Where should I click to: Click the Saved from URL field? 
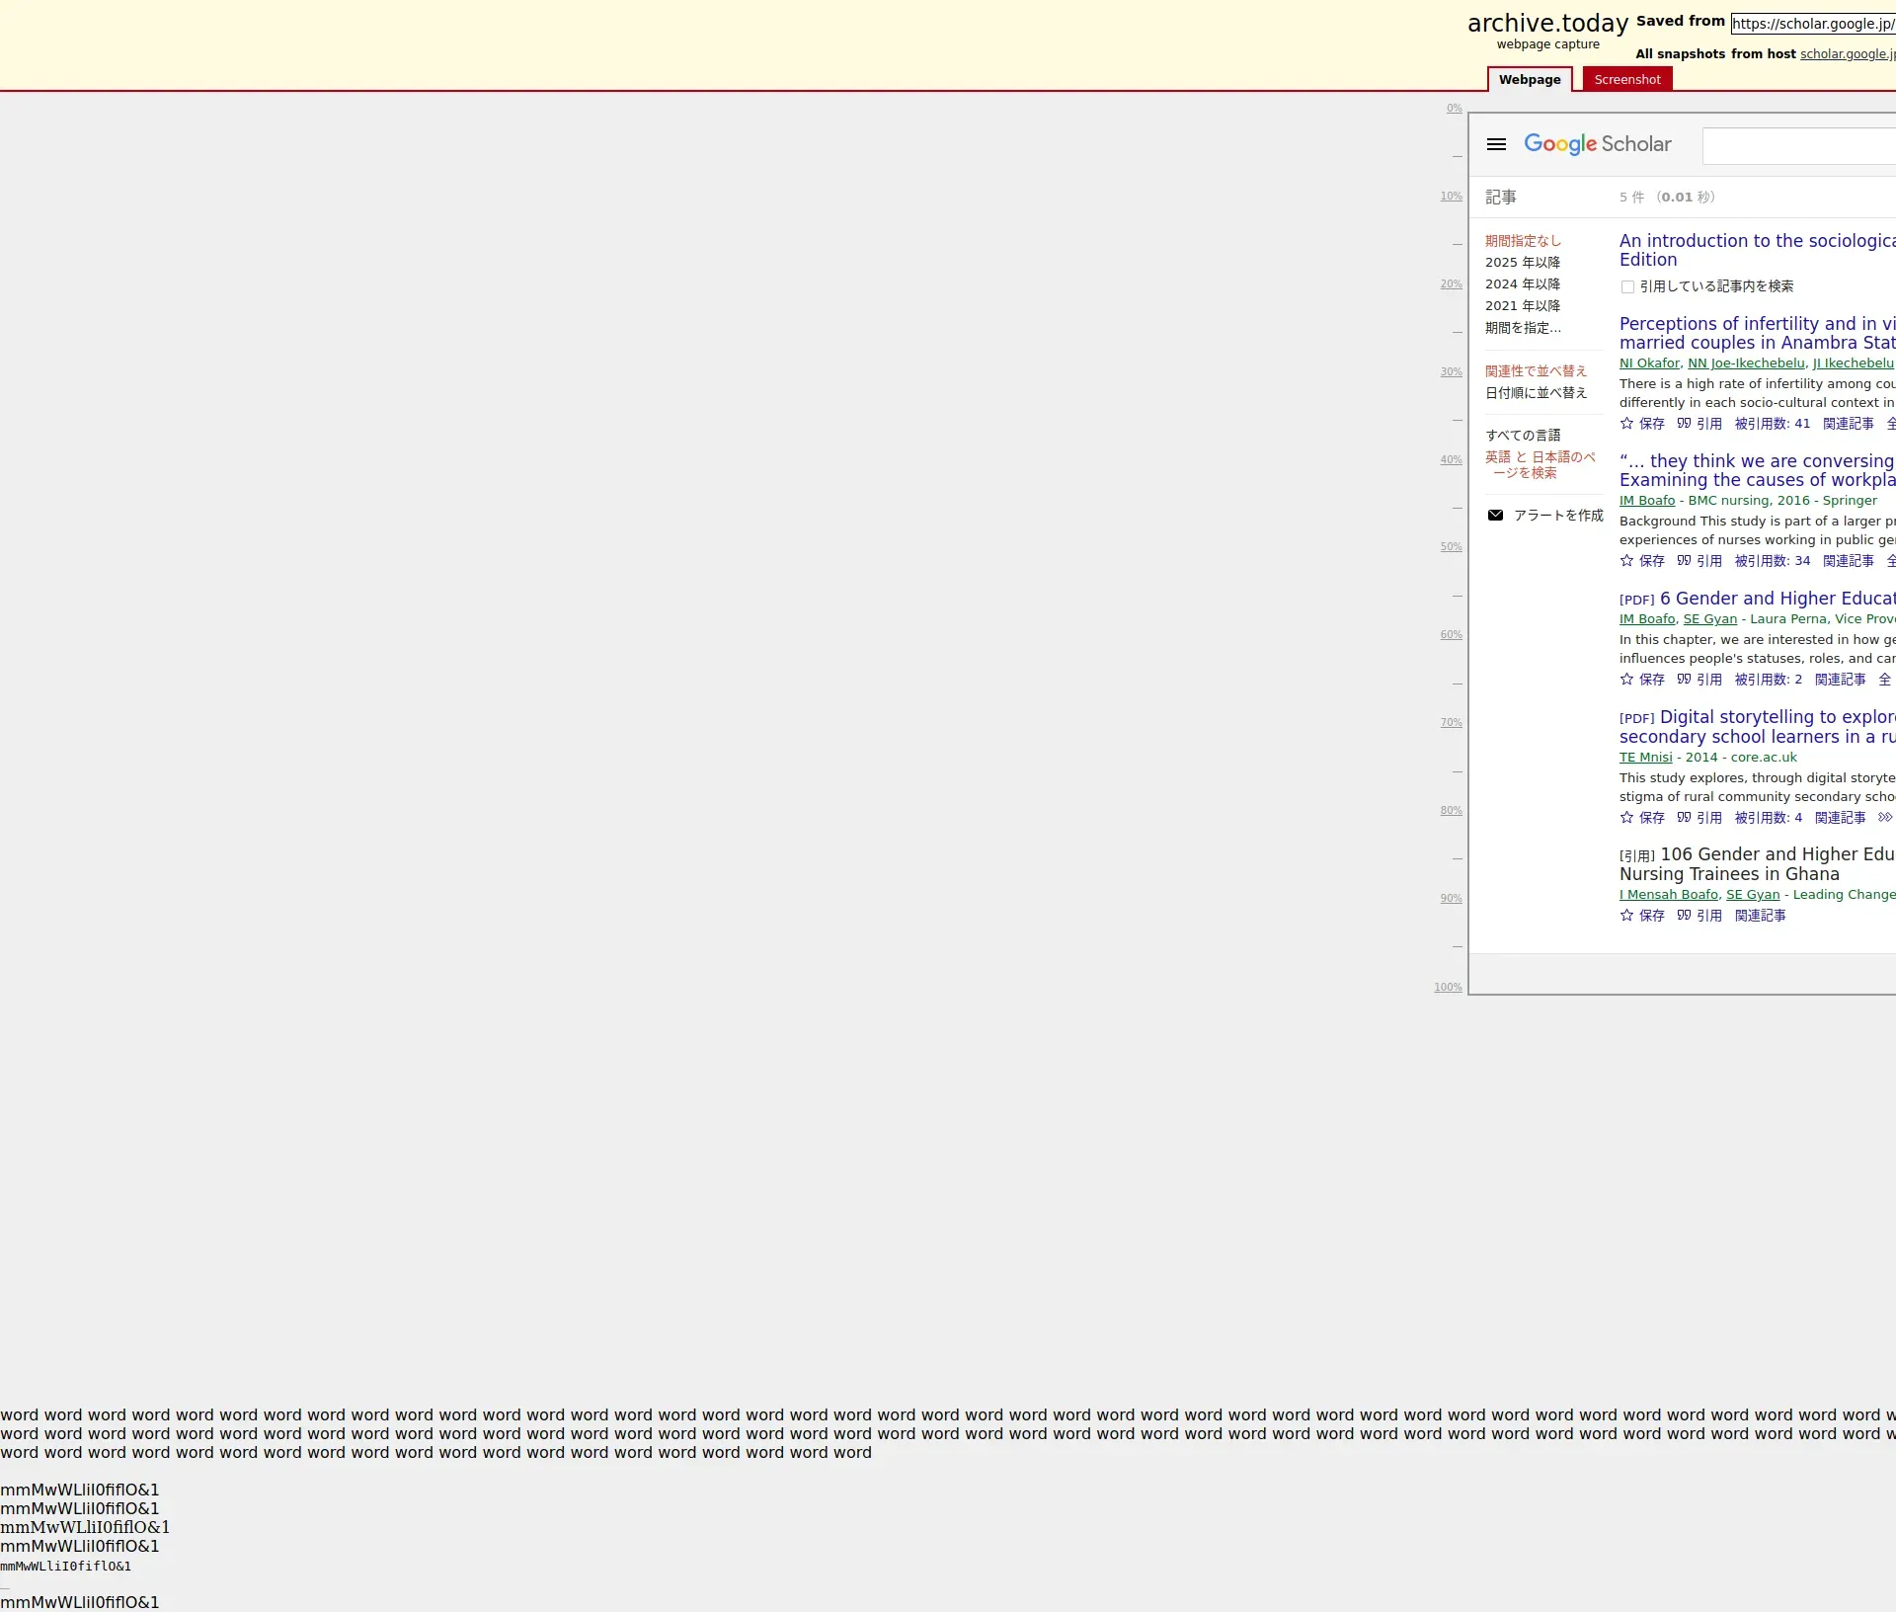click(1812, 24)
